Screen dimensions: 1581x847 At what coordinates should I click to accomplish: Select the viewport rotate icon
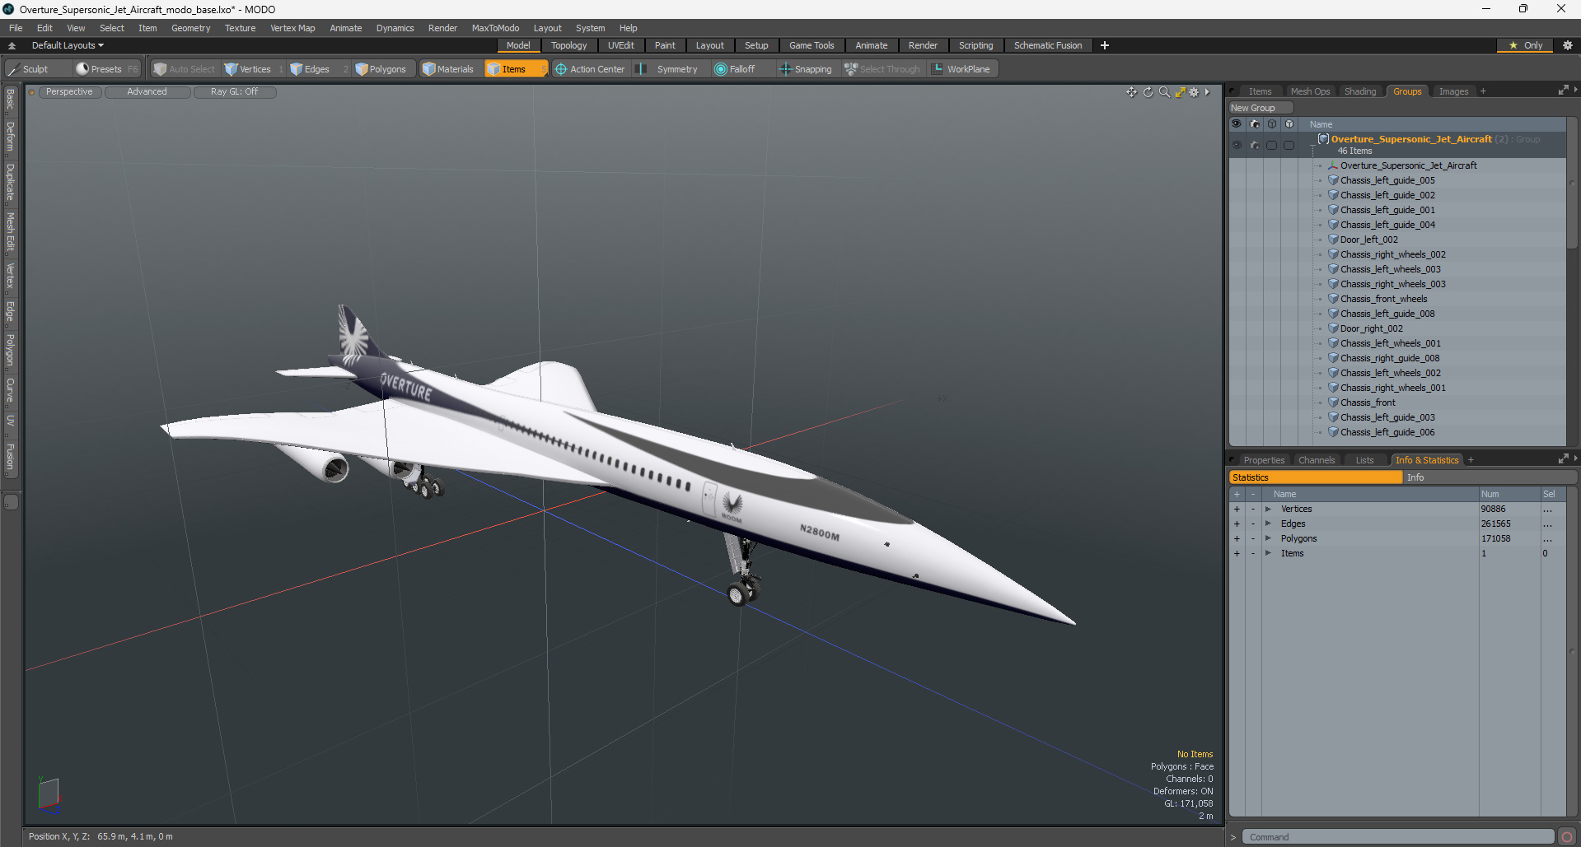tap(1148, 92)
